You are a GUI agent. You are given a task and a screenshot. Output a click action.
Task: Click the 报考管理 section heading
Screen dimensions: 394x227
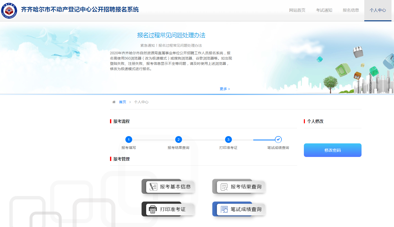121,159
